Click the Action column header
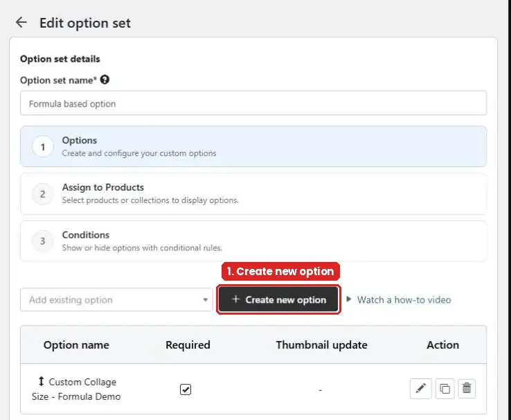The height and width of the screenshot is (420, 511). click(443, 344)
